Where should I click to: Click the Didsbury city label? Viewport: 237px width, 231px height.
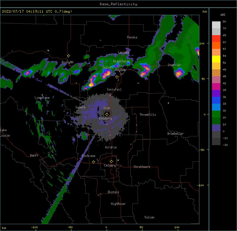coord(106,118)
